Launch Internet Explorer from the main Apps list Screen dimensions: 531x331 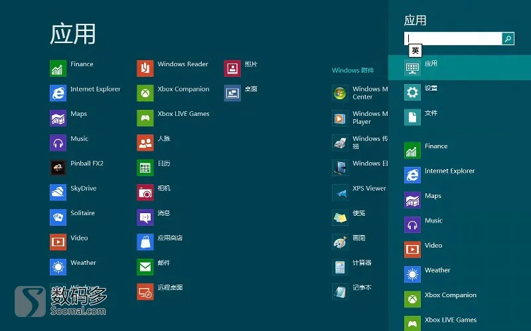(85, 93)
